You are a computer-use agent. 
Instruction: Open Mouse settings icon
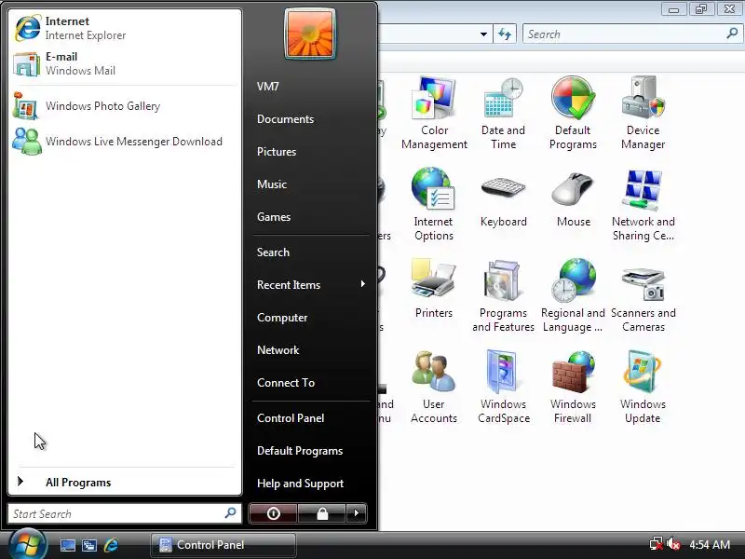[x=573, y=200]
